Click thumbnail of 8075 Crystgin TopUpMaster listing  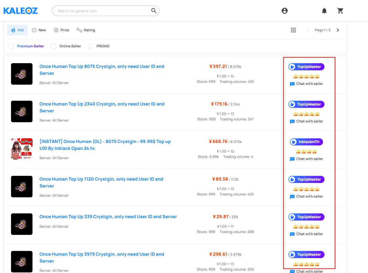[22, 74]
